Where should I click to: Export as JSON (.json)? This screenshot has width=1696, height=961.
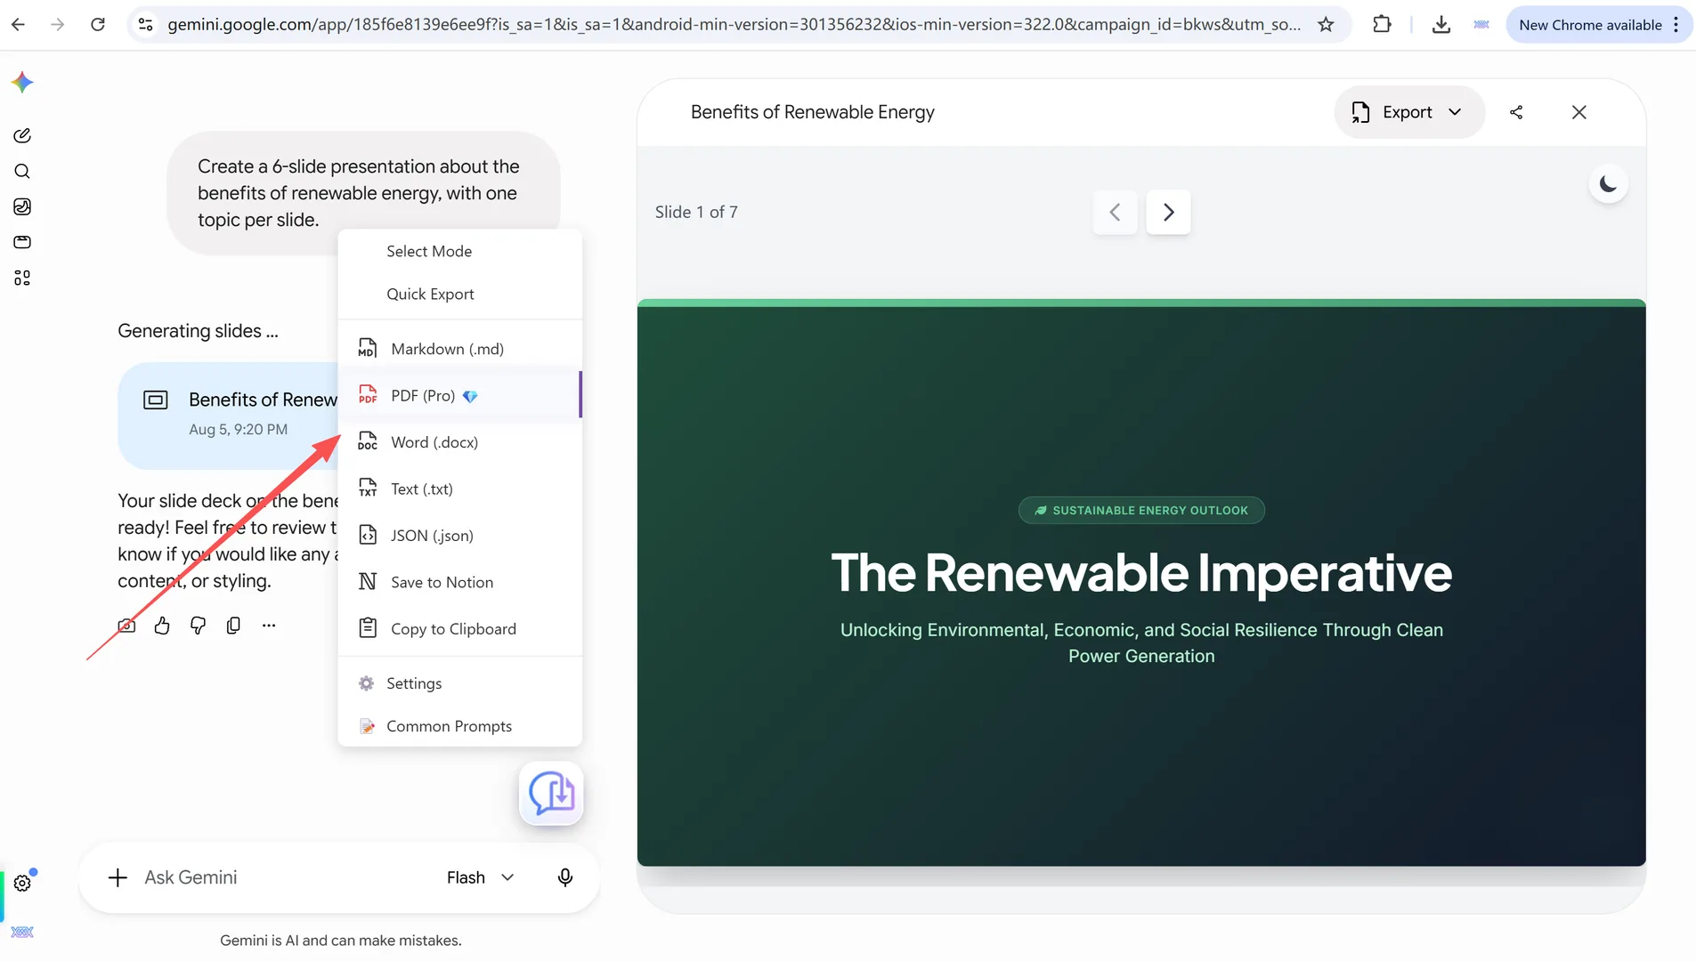coord(460,536)
